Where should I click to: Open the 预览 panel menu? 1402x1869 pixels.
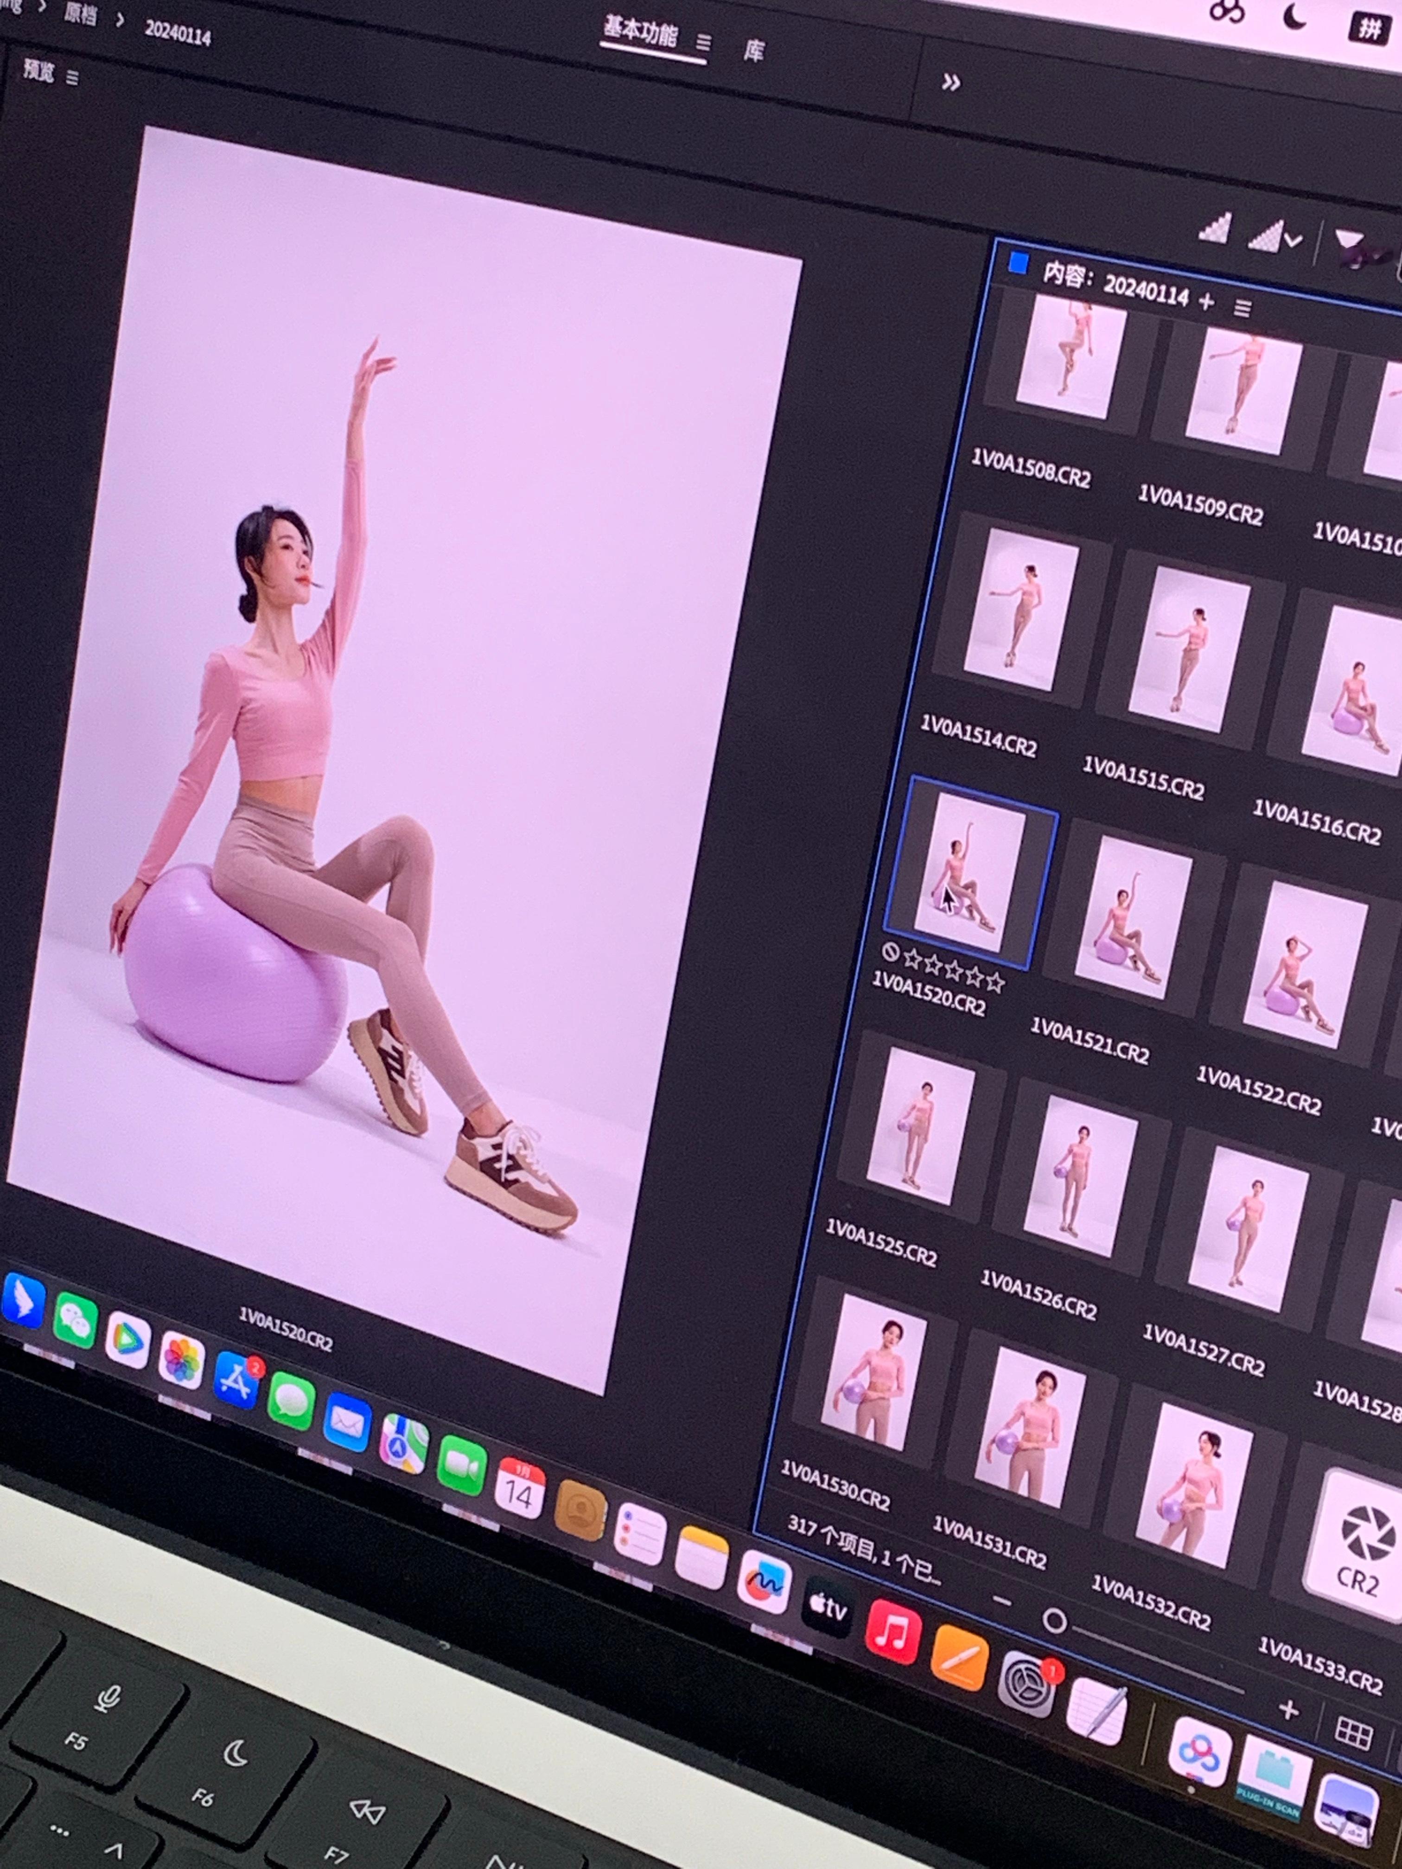[x=73, y=78]
